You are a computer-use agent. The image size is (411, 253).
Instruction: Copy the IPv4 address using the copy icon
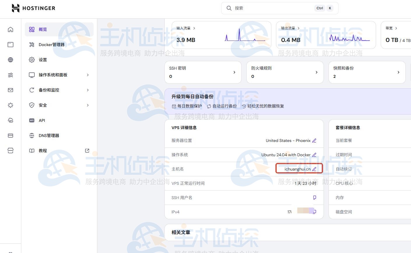click(x=314, y=212)
